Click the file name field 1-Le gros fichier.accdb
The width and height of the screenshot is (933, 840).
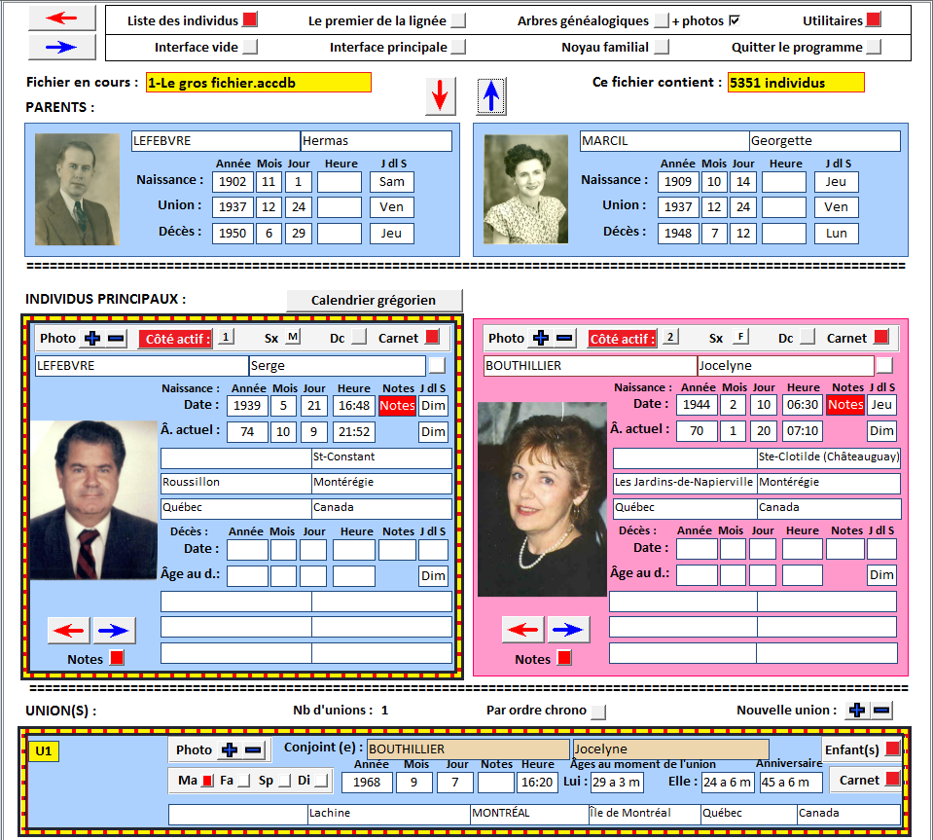tap(259, 83)
